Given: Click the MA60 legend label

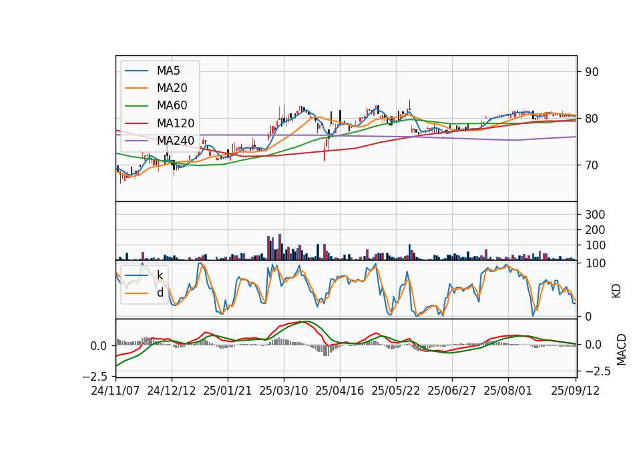Looking at the screenshot, I should pos(172,106).
